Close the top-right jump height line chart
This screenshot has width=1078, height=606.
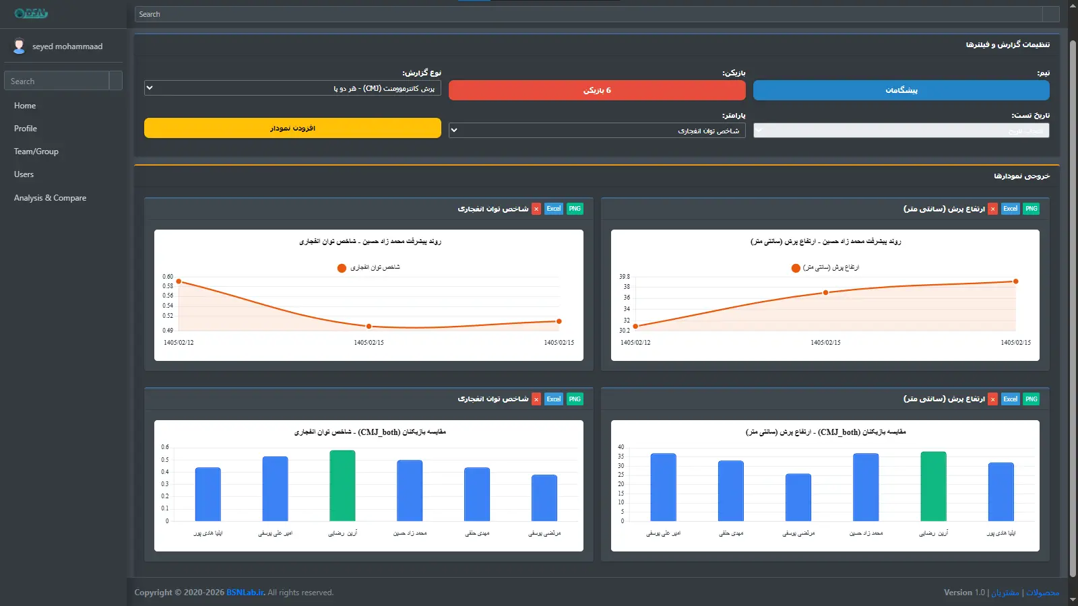pyautogui.click(x=992, y=209)
